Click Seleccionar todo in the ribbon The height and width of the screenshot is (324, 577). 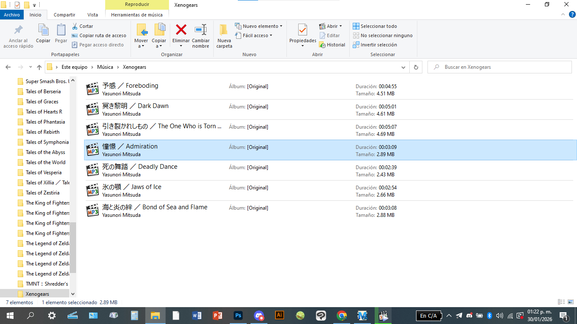click(x=375, y=26)
